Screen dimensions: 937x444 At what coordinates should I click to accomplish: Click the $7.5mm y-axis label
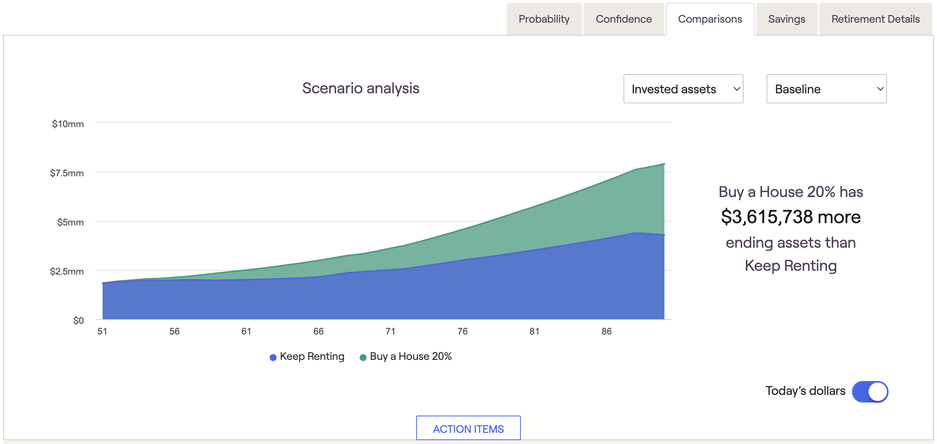(x=67, y=173)
